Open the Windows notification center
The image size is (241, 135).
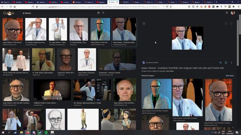[237, 132]
